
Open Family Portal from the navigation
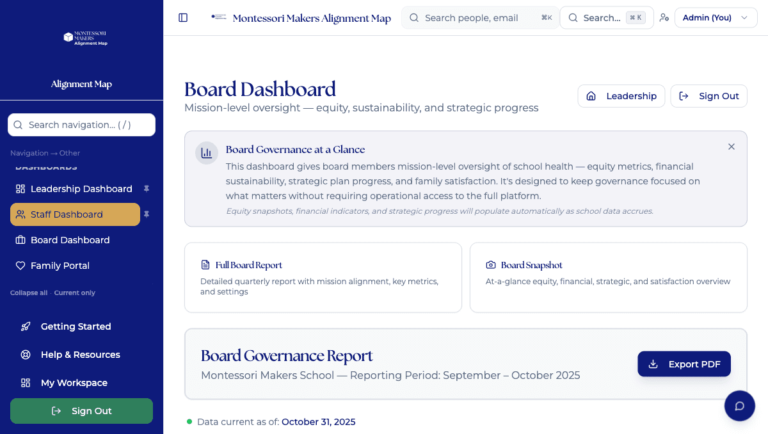click(60, 266)
